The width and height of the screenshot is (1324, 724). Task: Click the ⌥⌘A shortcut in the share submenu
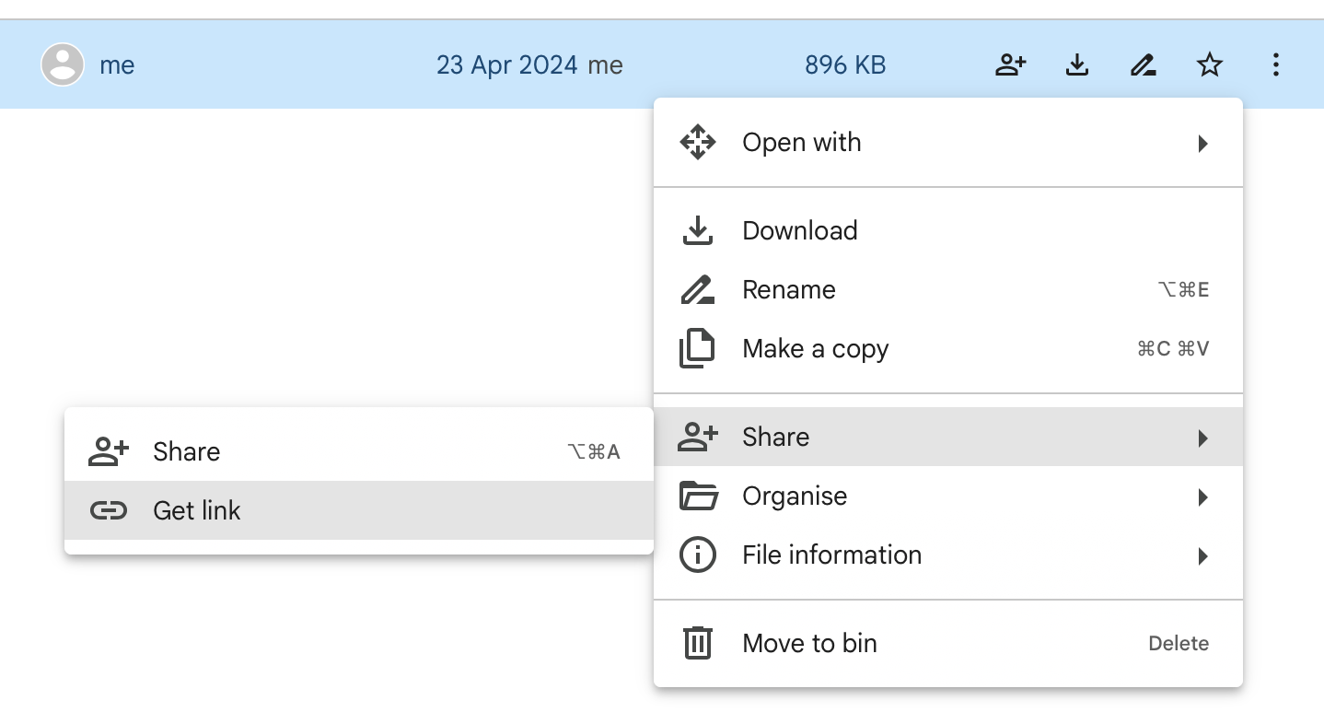click(x=594, y=452)
